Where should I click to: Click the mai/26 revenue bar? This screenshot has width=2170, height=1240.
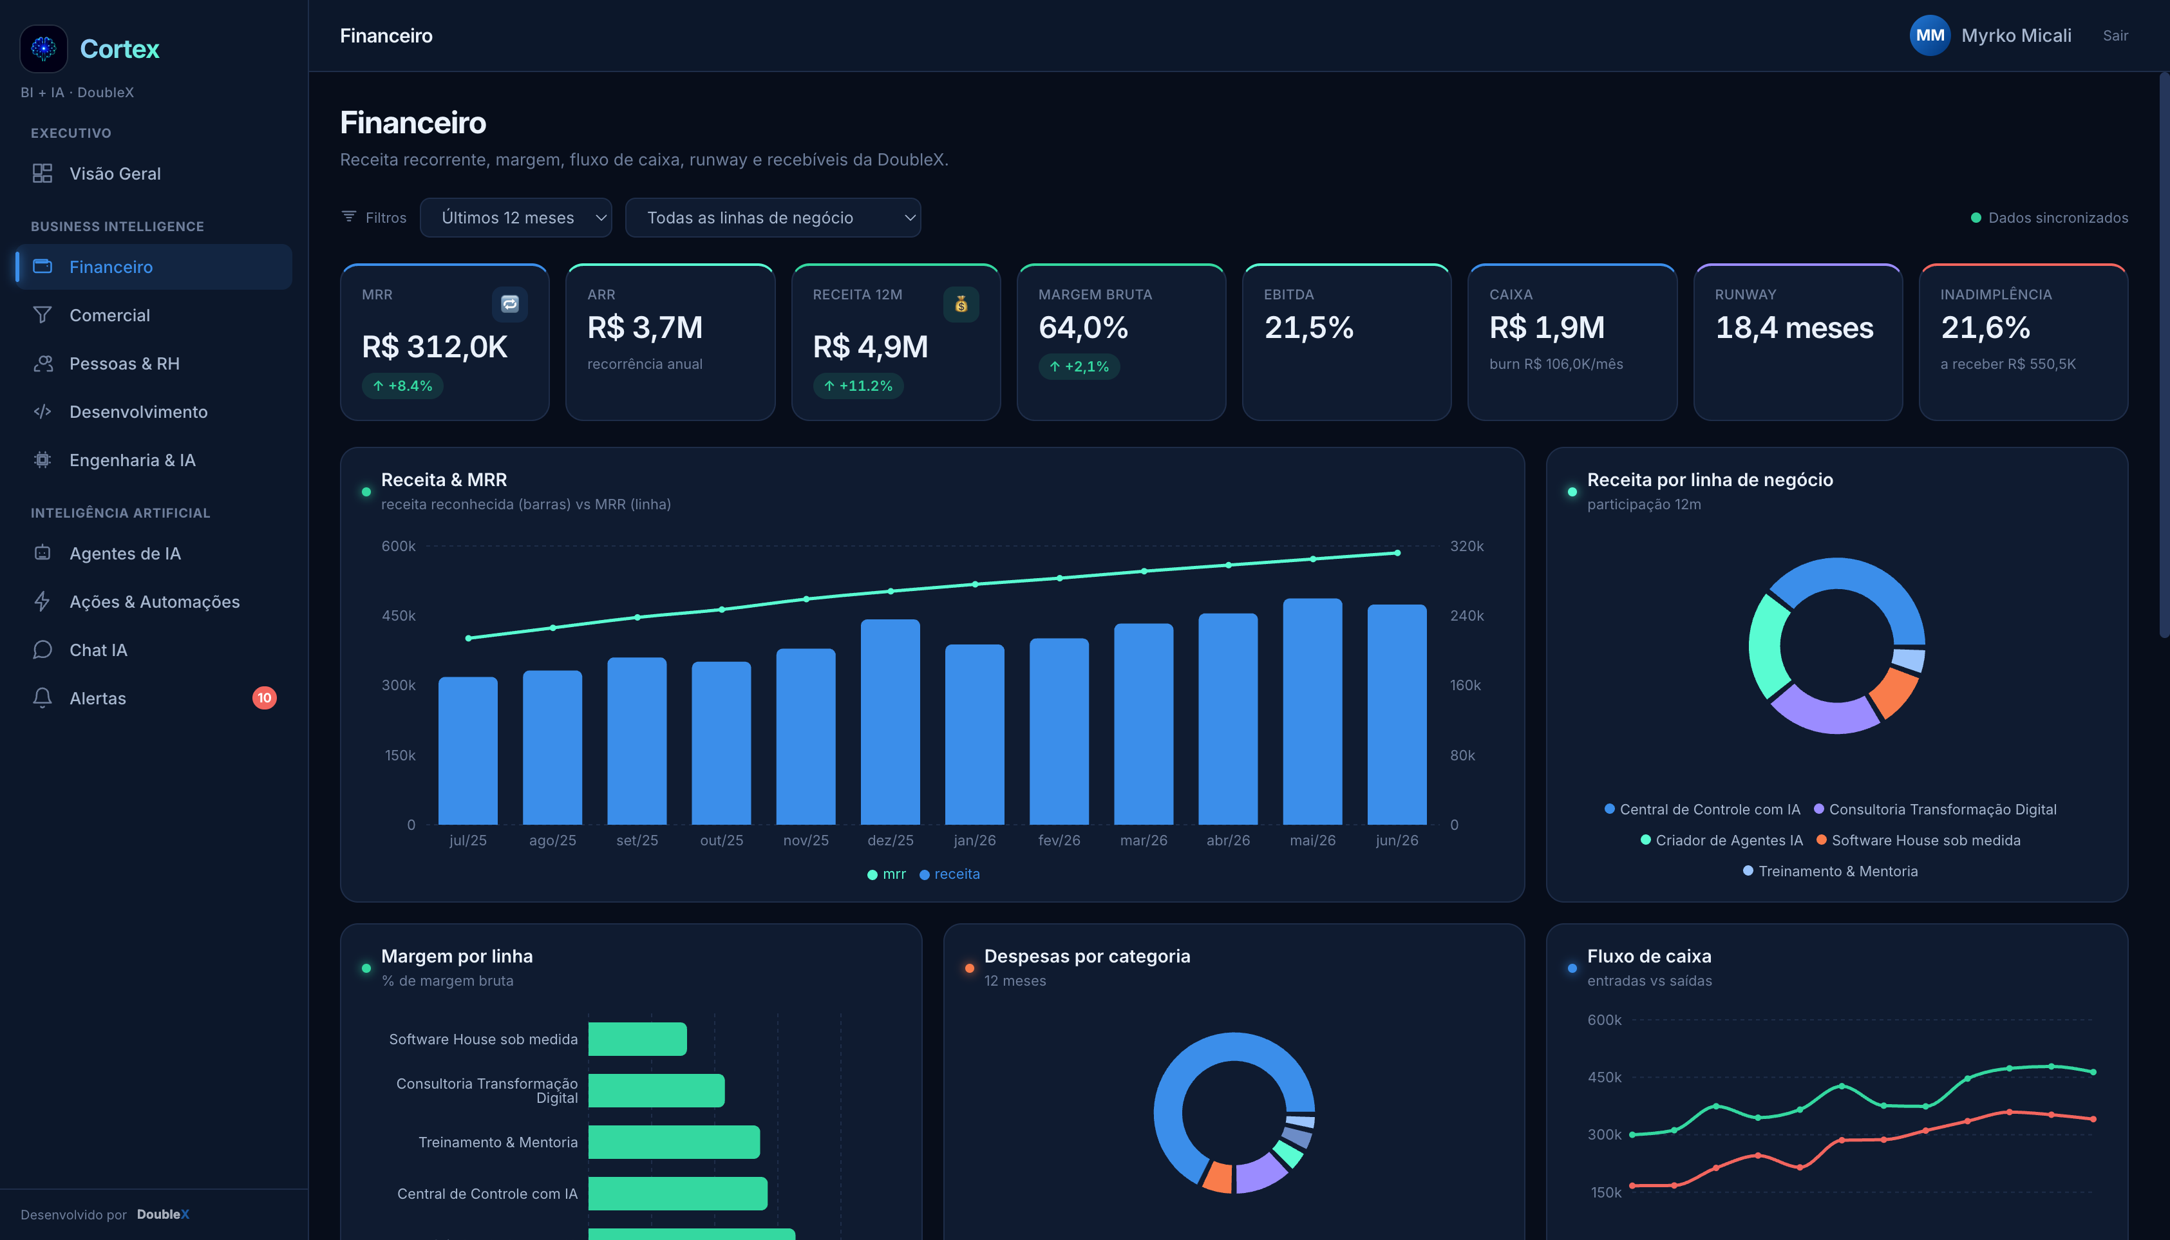(1312, 711)
